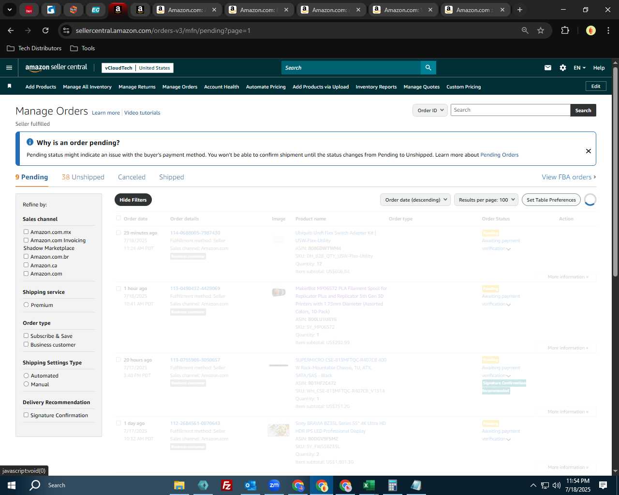Open the Windows Start menu
Screen dimensions: 619x495
(x=12, y=485)
